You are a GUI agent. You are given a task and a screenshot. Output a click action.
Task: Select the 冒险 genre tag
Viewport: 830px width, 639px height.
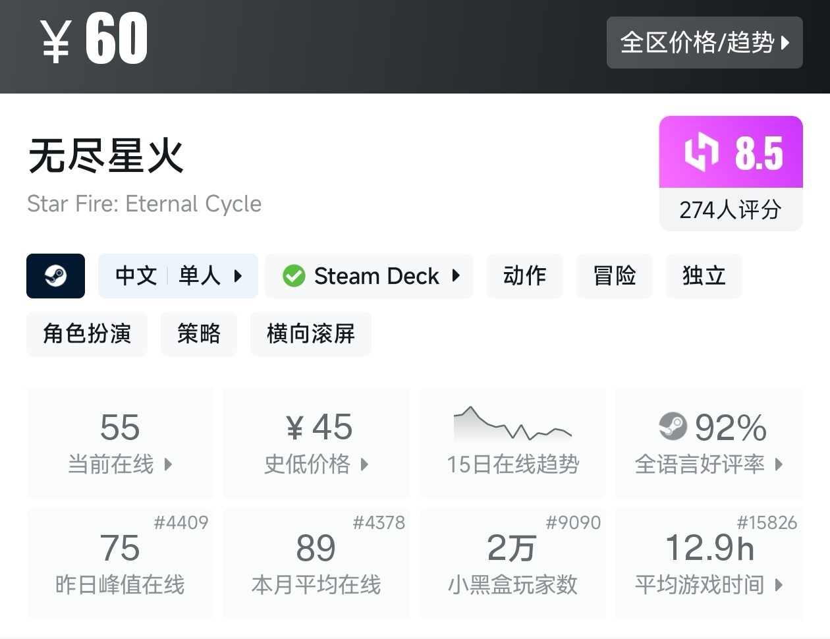coord(614,276)
